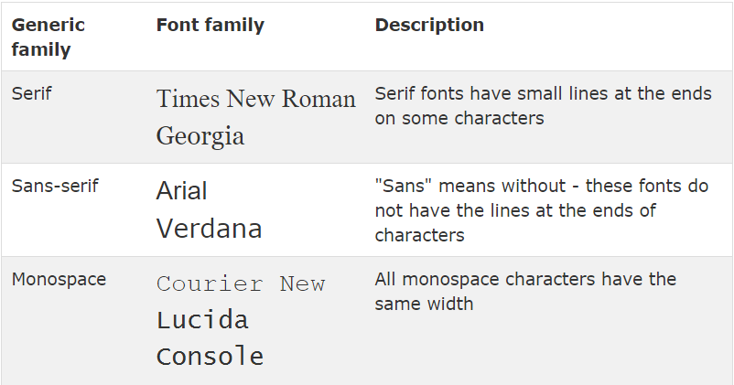The height and width of the screenshot is (385, 734).
Task: Click the word "Lucida" in the monospace row
Action: point(202,320)
